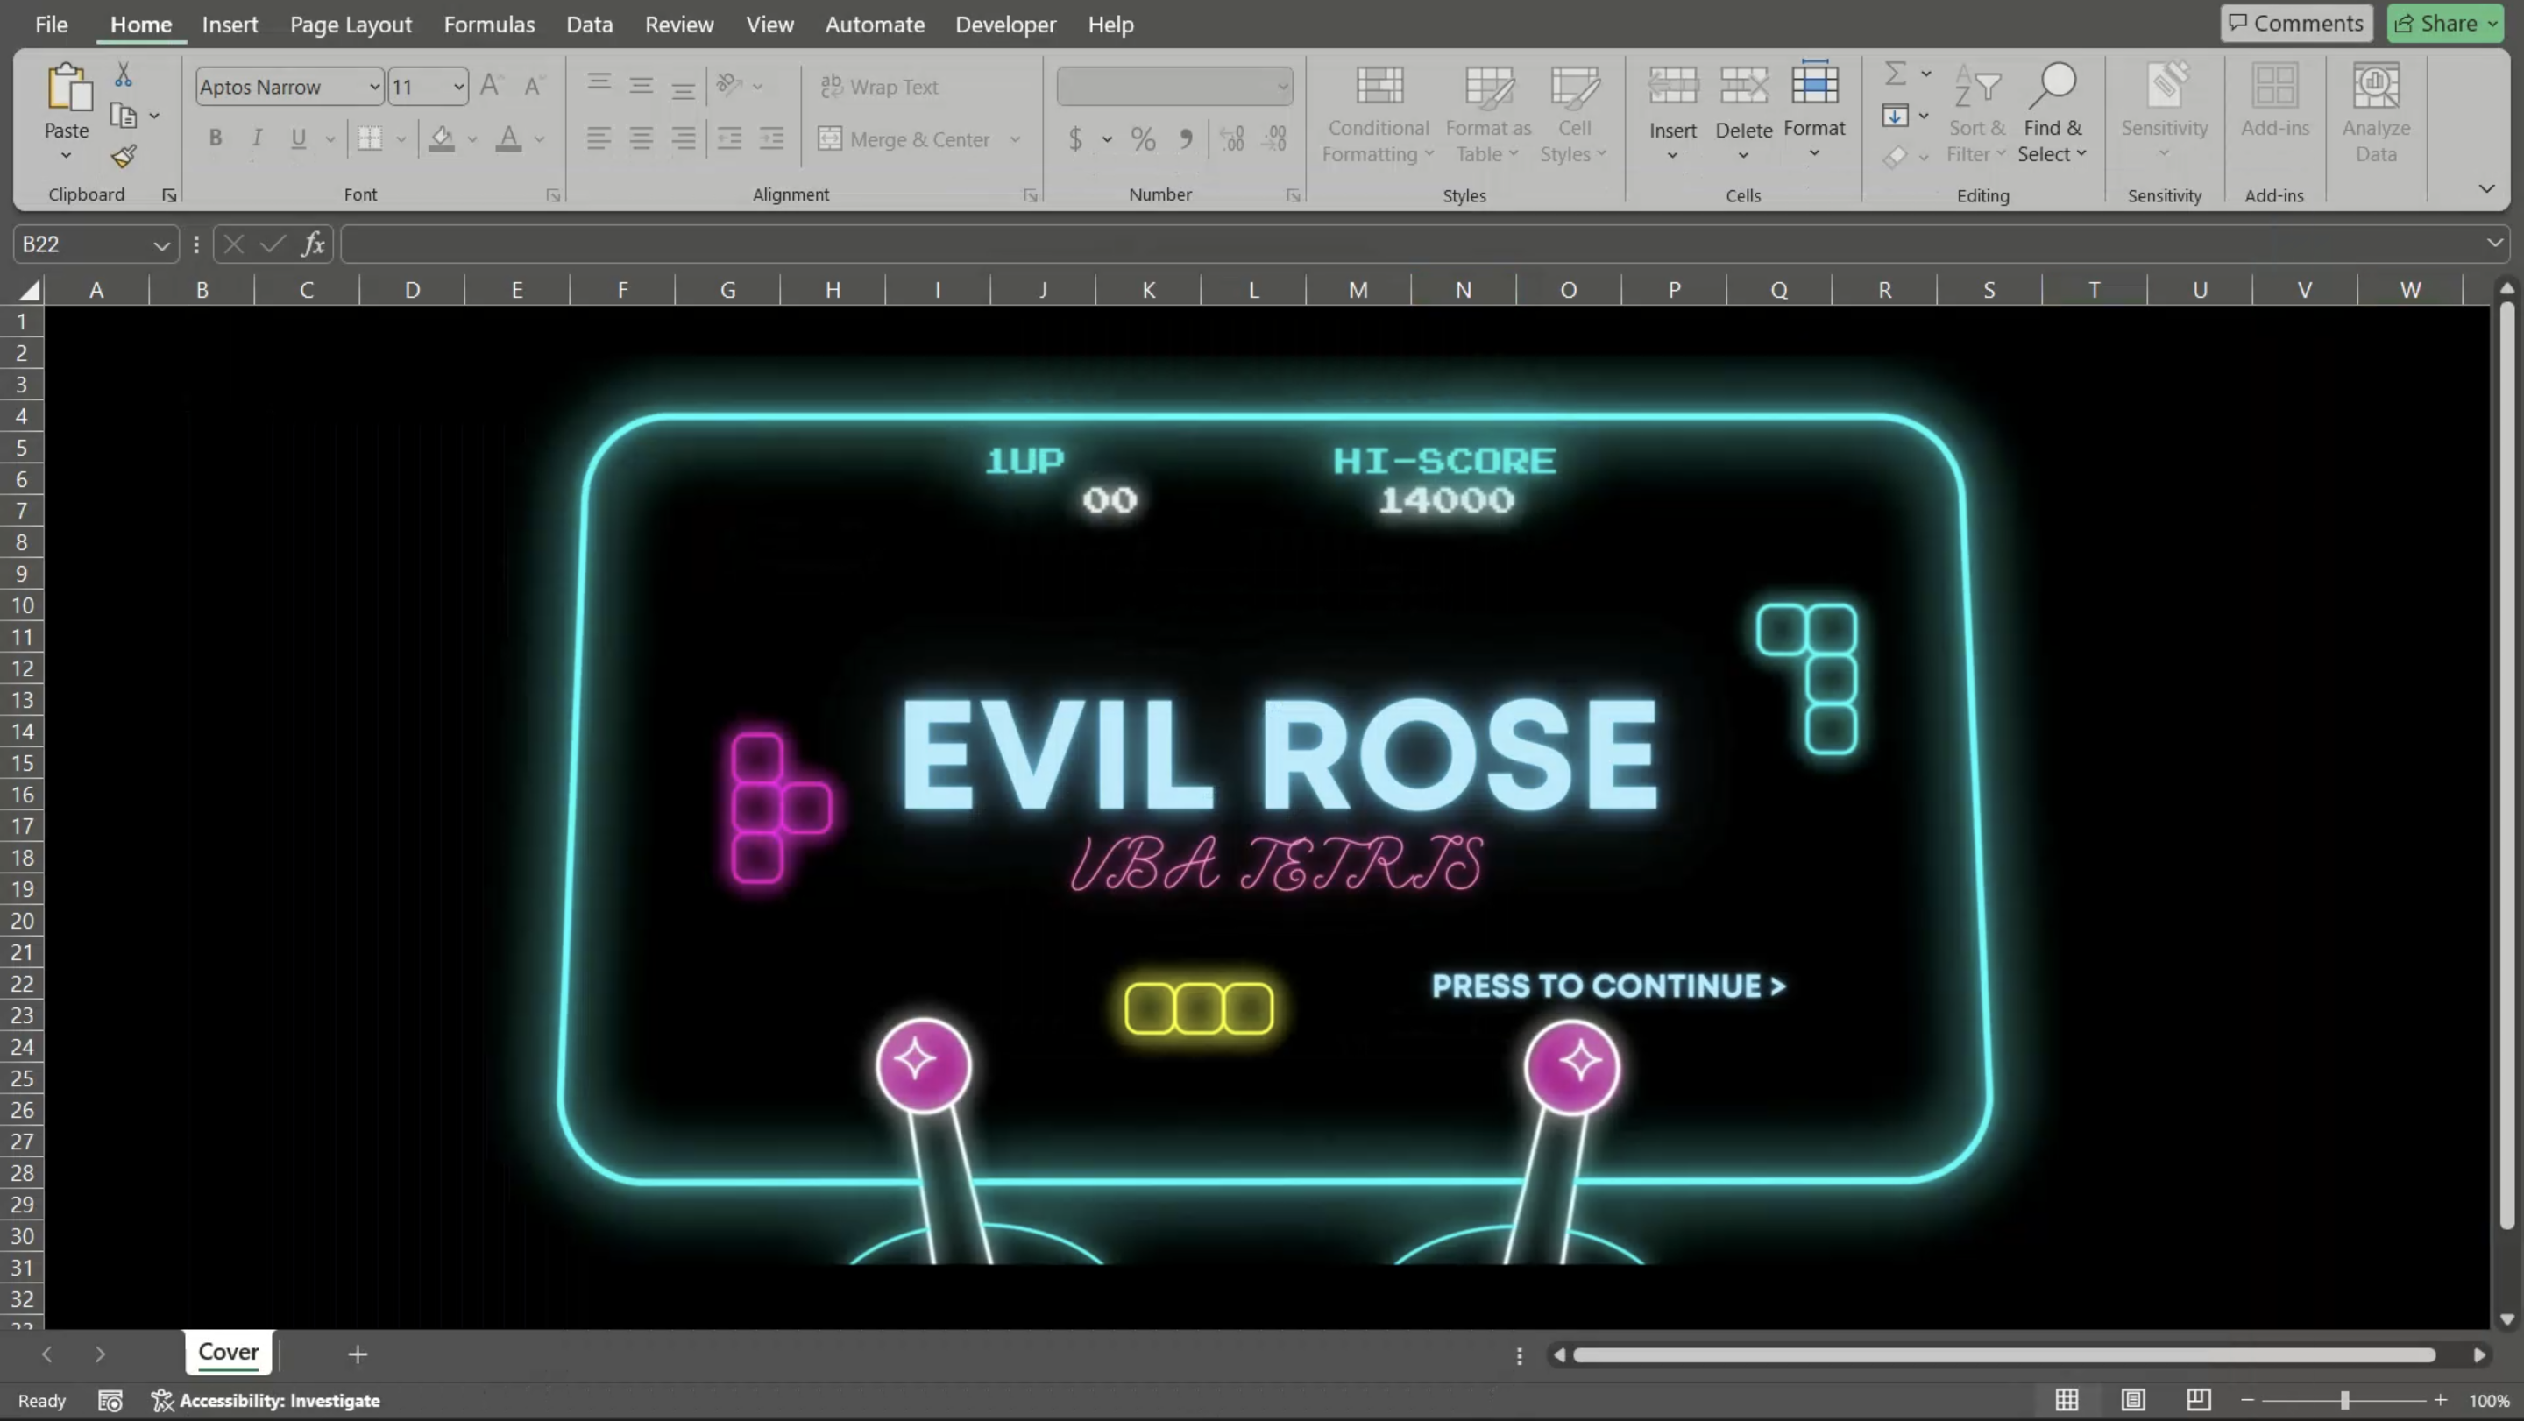
Task: Switch to the Developer tab
Action: pyautogui.click(x=1005, y=25)
